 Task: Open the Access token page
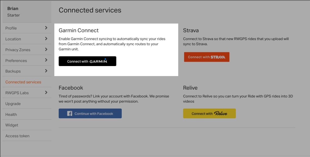[17, 136]
